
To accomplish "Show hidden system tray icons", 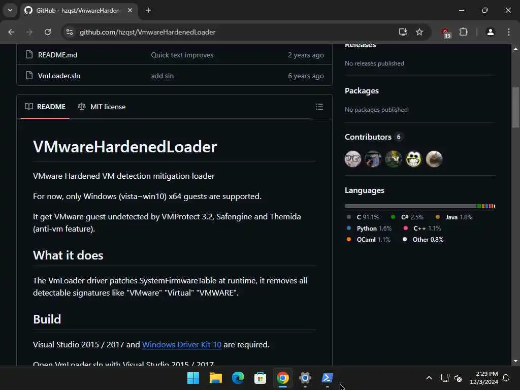I will coord(429,378).
